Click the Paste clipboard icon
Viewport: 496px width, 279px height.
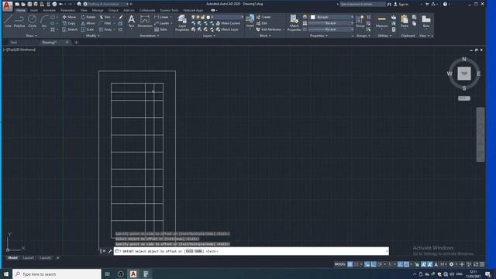405,21
